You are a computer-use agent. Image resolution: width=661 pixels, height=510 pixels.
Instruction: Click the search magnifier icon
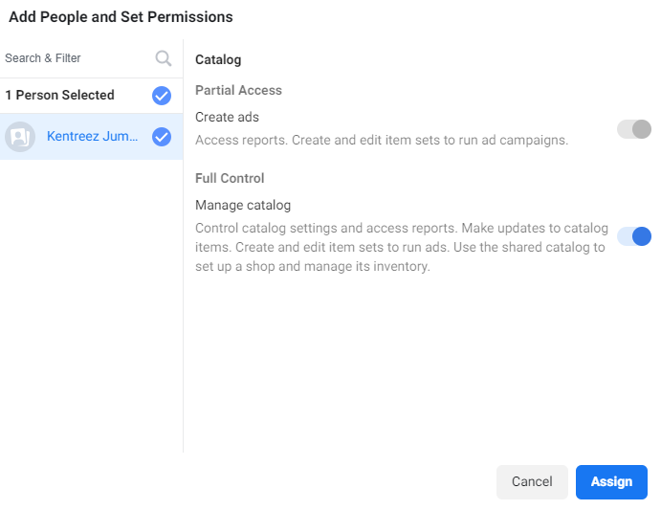pyautogui.click(x=164, y=58)
